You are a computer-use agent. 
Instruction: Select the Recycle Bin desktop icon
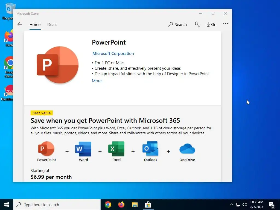[8, 11]
